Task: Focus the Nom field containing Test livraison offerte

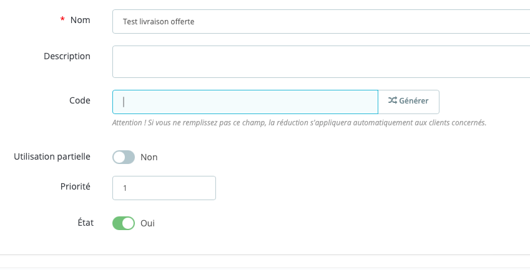Action: [x=321, y=22]
